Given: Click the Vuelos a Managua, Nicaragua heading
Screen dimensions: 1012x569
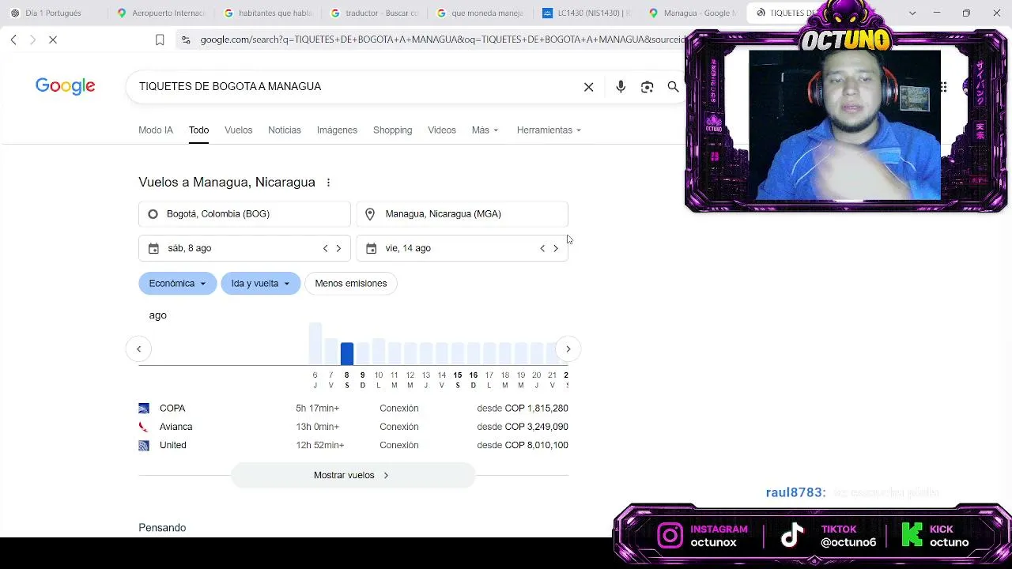Looking at the screenshot, I should tap(227, 183).
